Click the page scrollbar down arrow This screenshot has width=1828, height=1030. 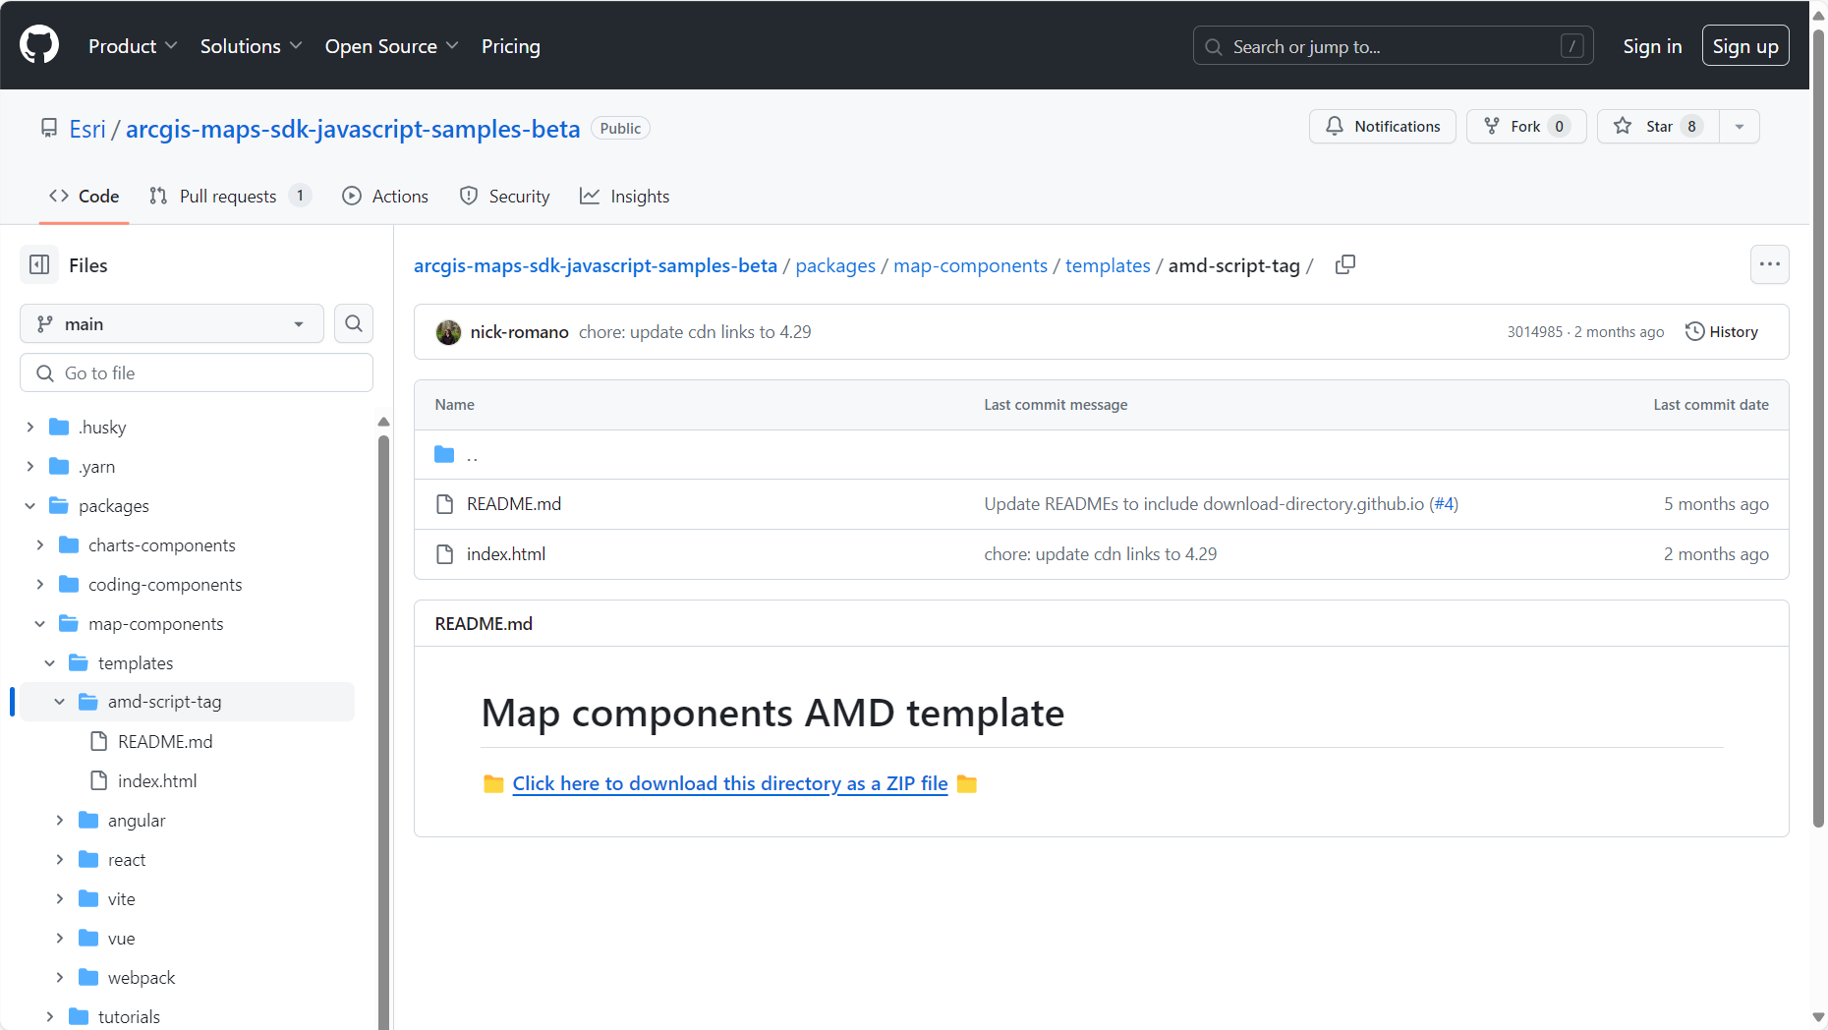click(1818, 1017)
